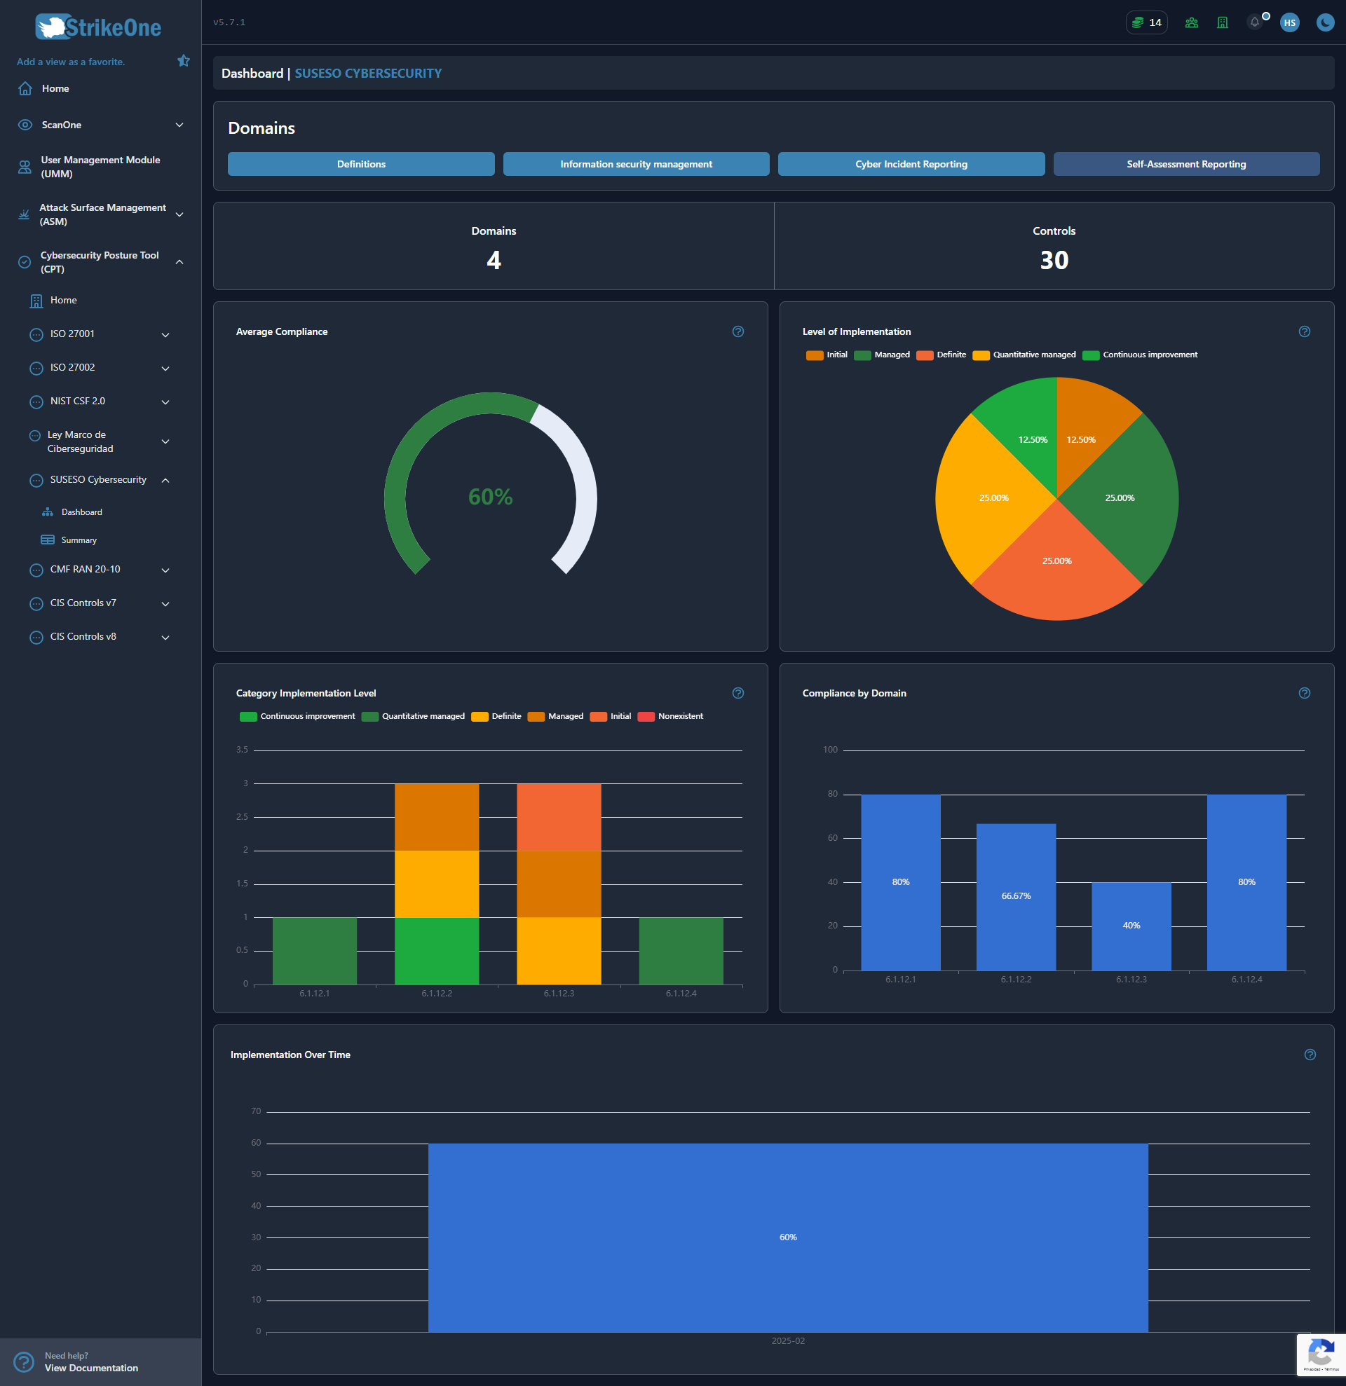Toggle dark mode moon icon

[1325, 22]
